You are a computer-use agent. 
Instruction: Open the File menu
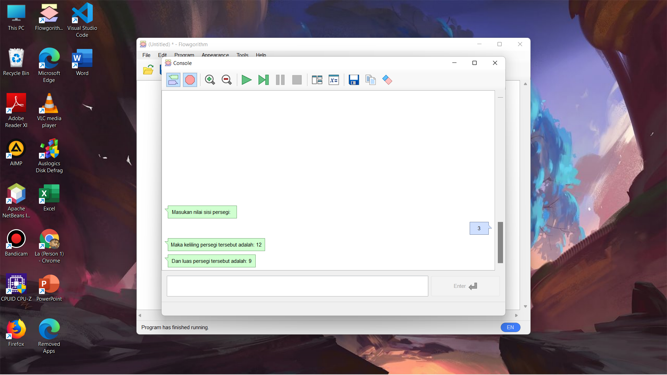tap(146, 55)
